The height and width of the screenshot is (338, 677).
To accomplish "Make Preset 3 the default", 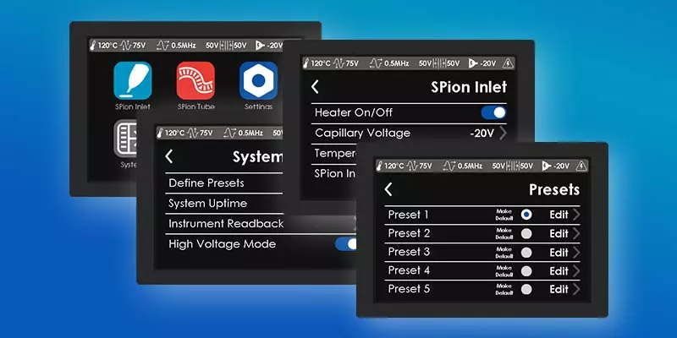I will 526,252.
